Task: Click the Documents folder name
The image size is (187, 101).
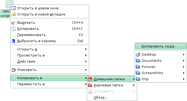Action: coord(151,61)
